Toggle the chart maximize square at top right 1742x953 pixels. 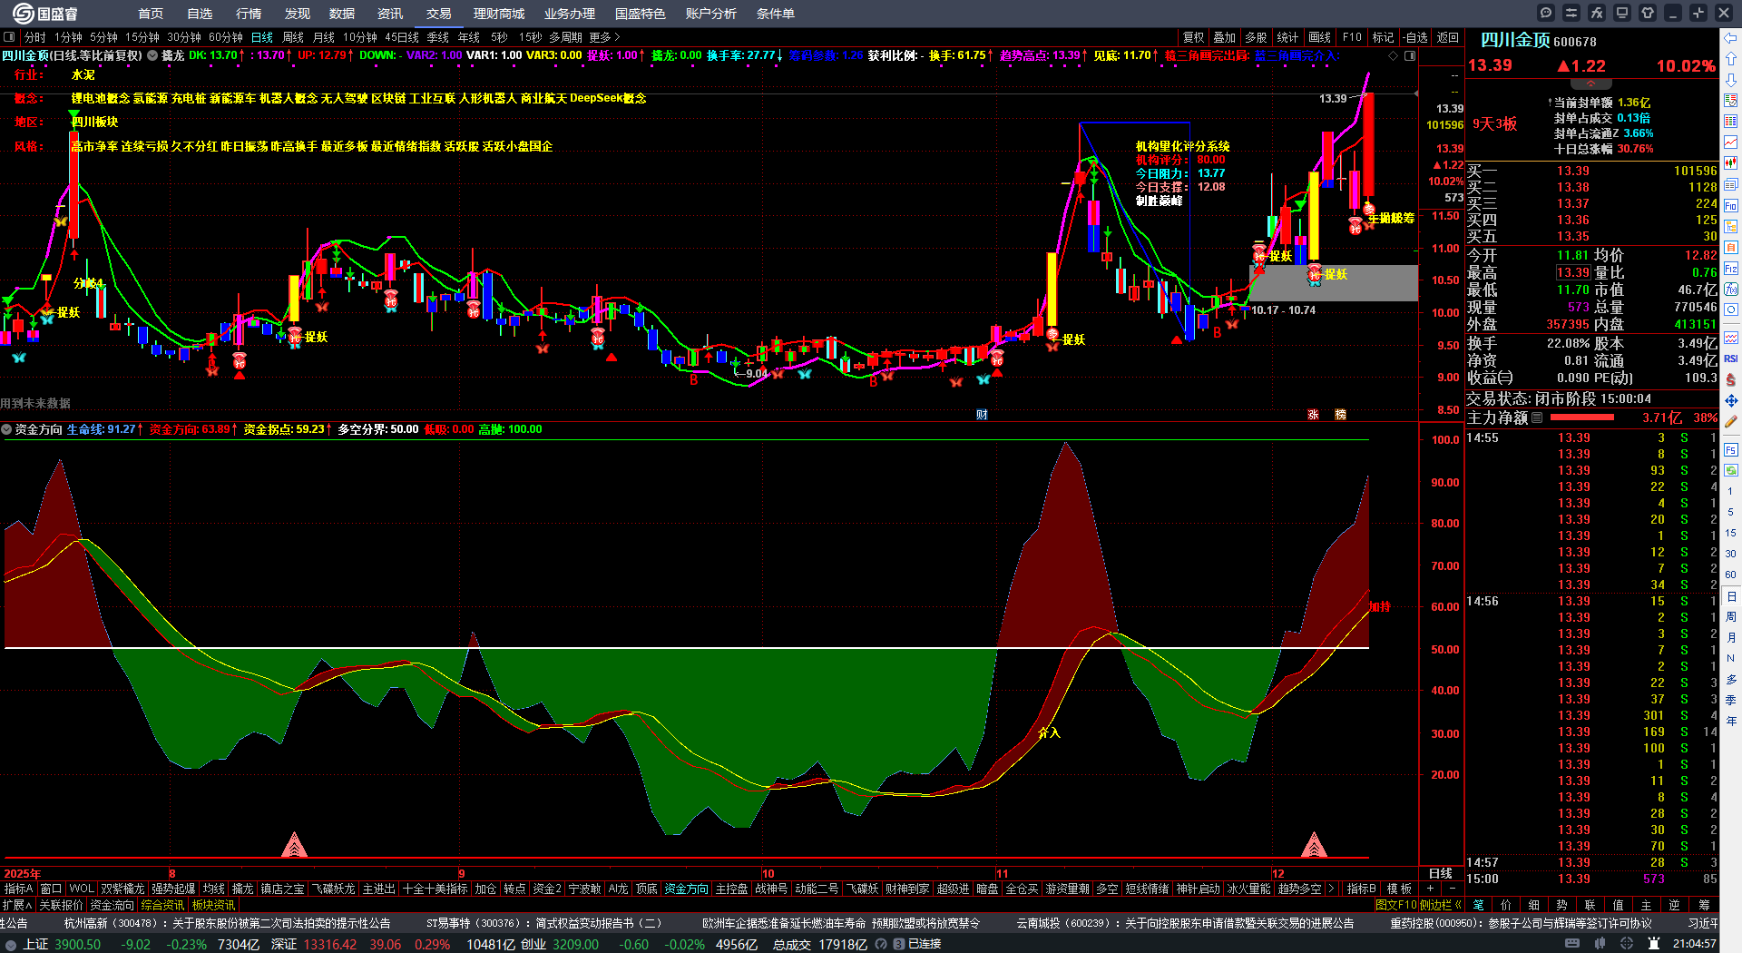[x=1410, y=55]
